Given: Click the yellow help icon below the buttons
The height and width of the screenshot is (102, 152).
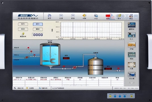Looking at the screenshot, I should click(23, 34).
